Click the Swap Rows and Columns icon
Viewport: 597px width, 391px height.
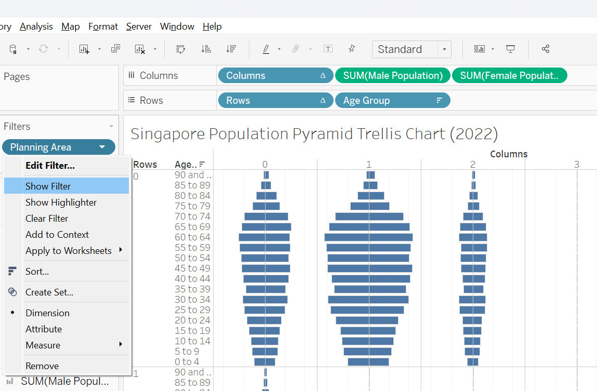point(181,49)
